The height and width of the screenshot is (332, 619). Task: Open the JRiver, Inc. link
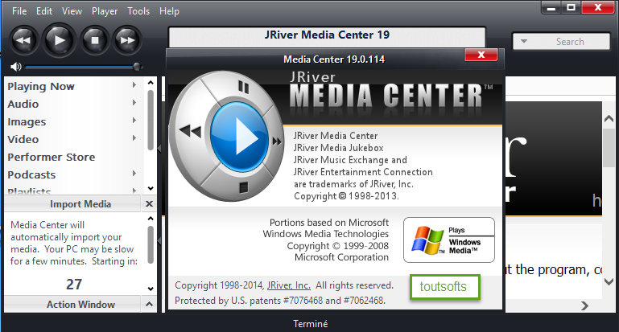tap(289, 285)
